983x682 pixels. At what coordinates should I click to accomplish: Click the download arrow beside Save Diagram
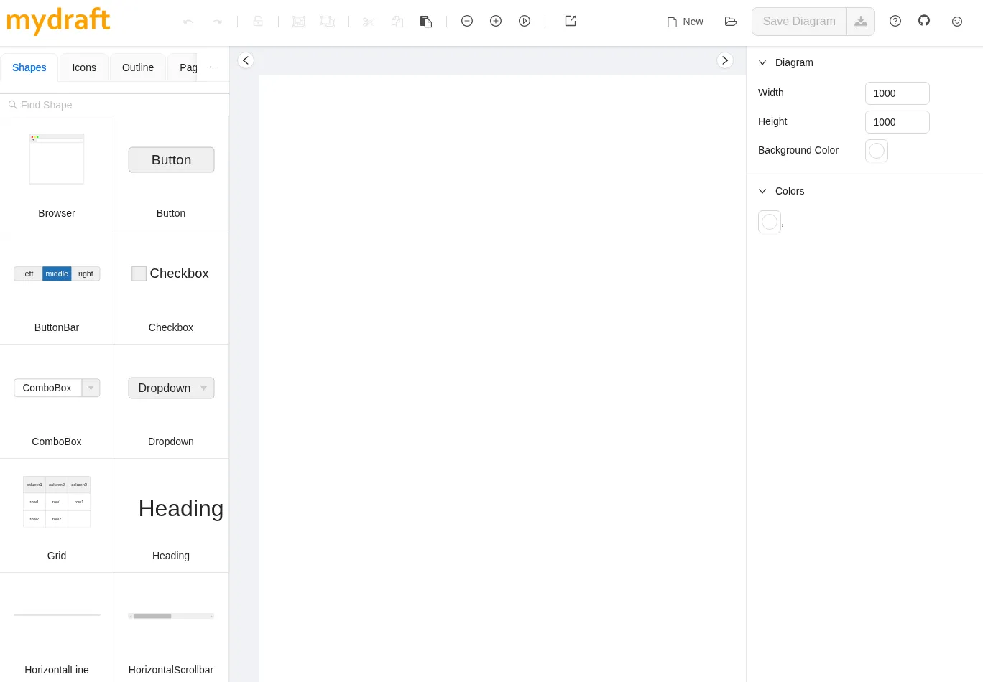(861, 22)
